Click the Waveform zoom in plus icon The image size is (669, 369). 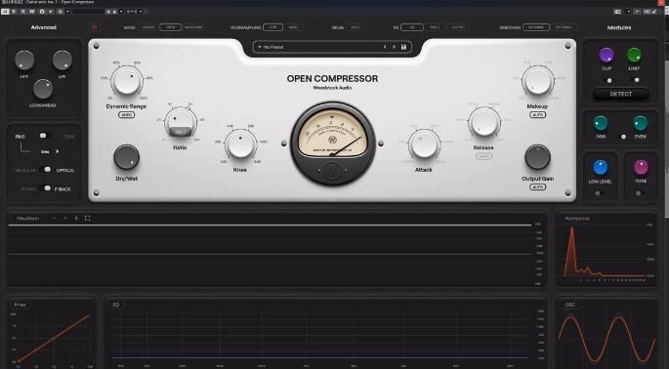65,218
